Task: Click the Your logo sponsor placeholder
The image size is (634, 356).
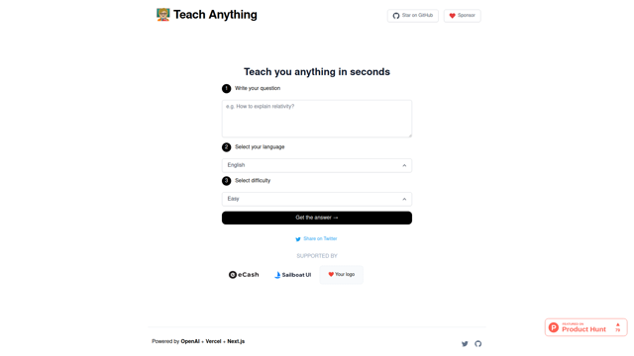Action: [x=341, y=275]
